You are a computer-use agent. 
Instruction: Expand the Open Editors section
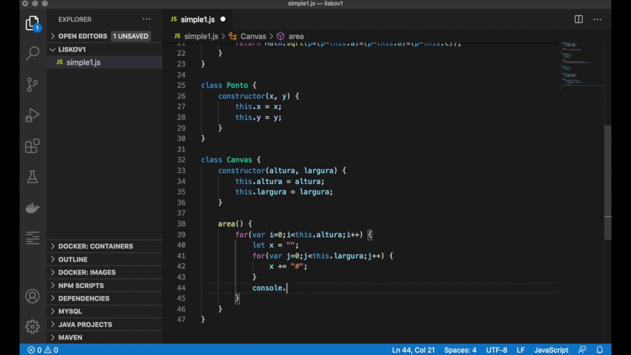click(x=82, y=36)
